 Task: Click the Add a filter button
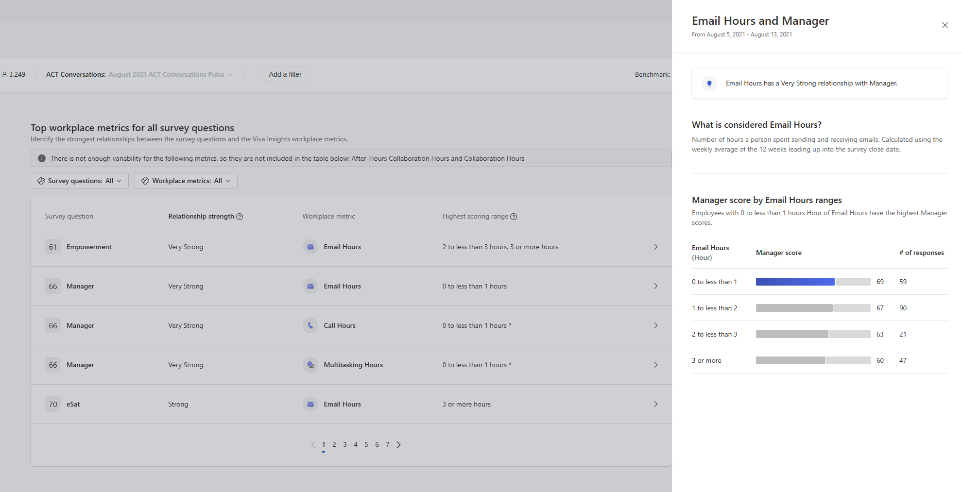coord(285,74)
